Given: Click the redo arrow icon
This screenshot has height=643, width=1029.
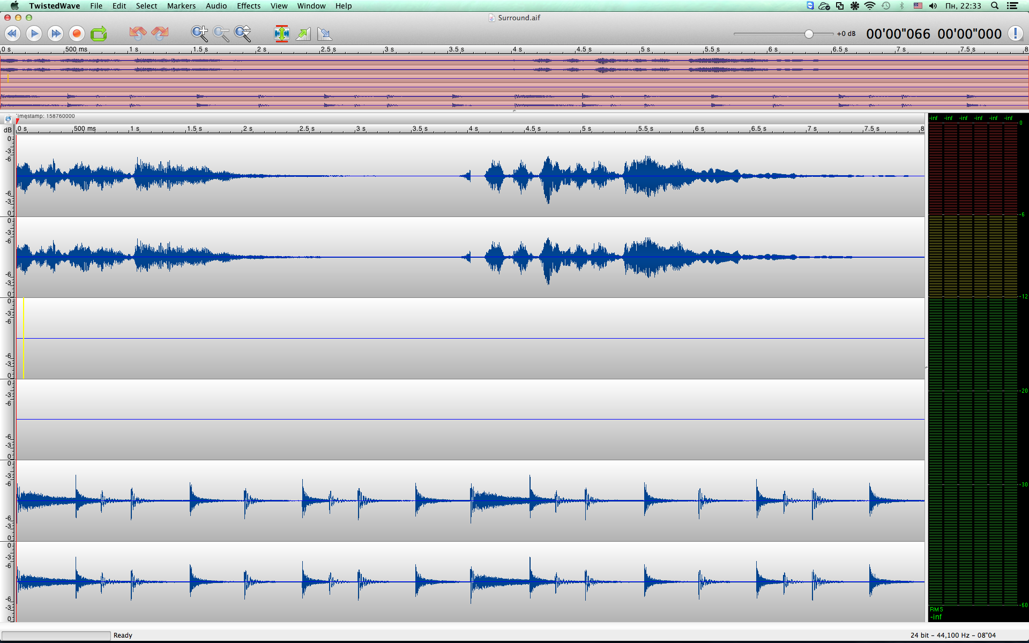Looking at the screenshot, I should [160, 34].
